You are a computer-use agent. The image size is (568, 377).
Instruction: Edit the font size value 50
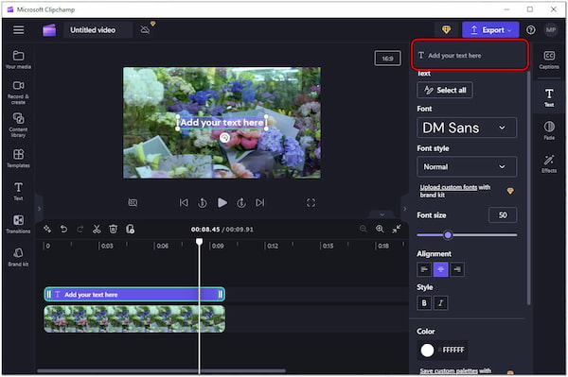tap(502, 215)
